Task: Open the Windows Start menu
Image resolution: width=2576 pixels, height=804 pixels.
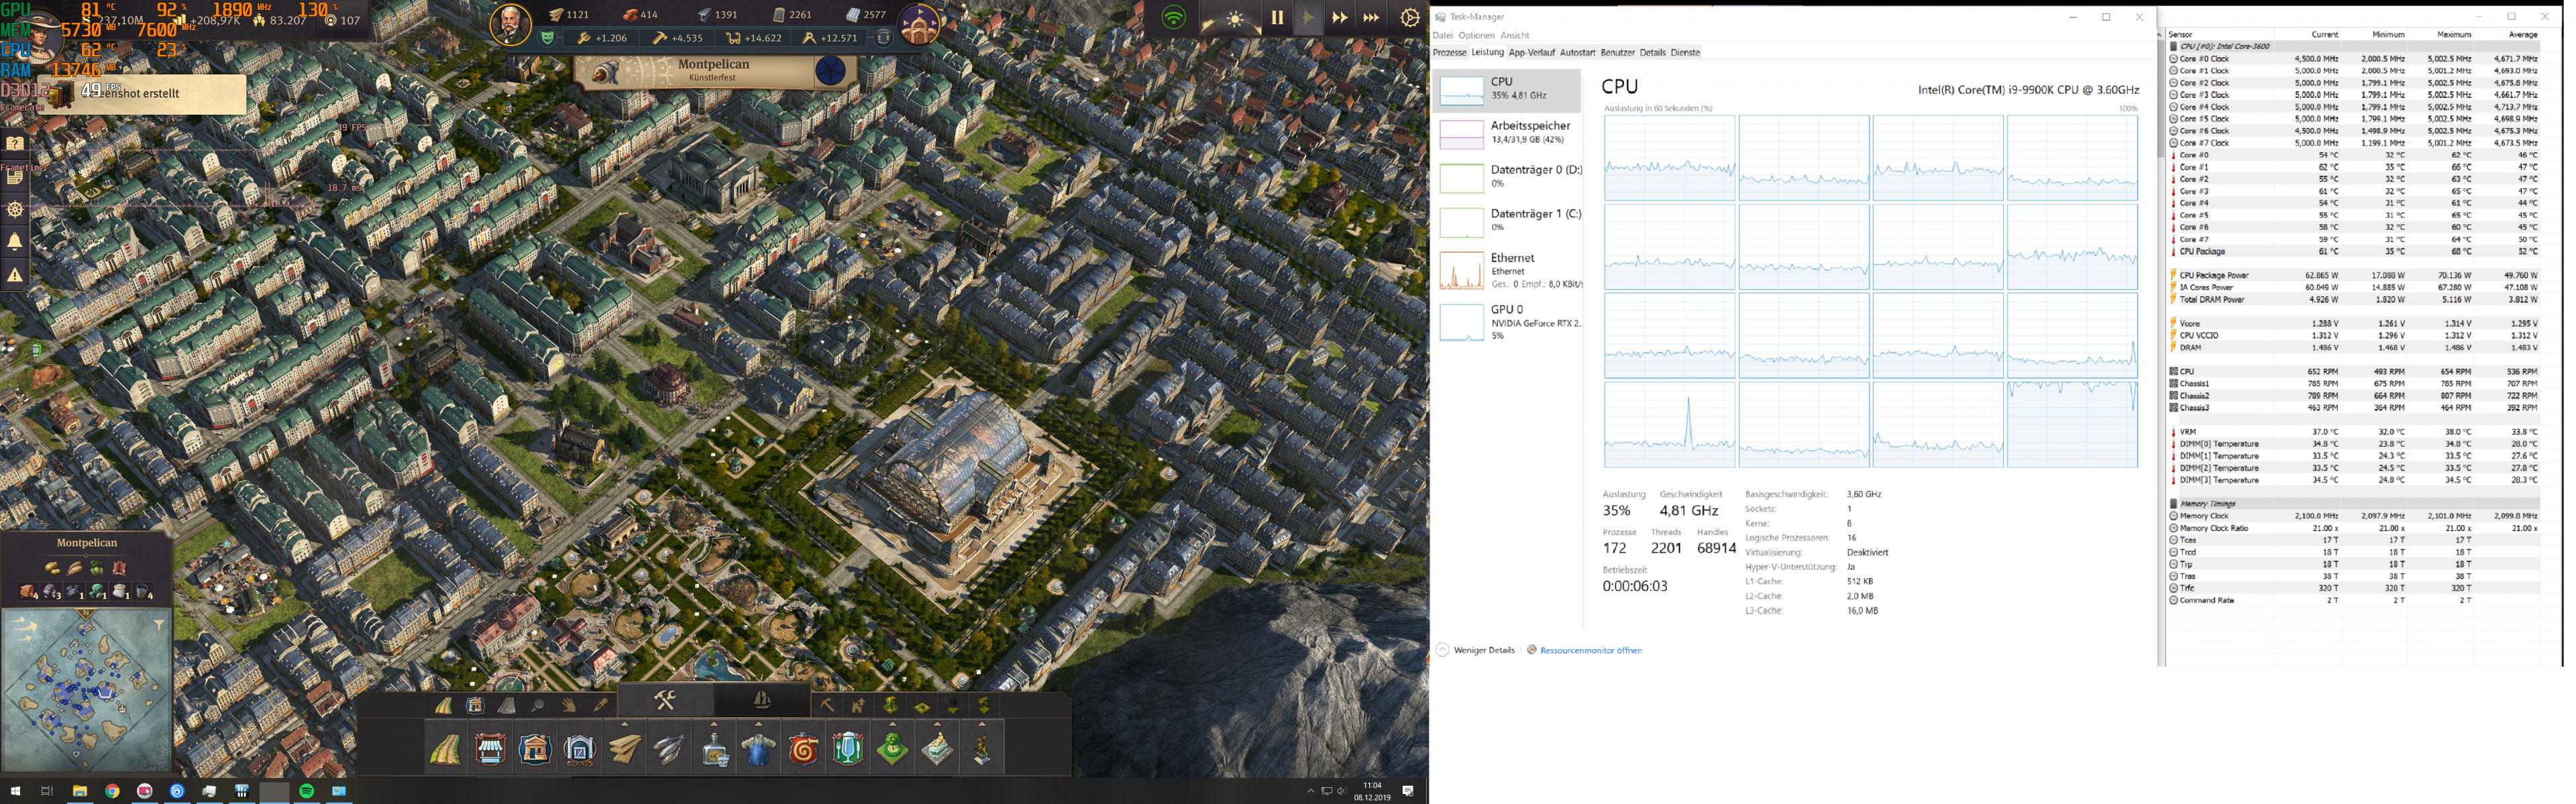Action: point(15,791)
